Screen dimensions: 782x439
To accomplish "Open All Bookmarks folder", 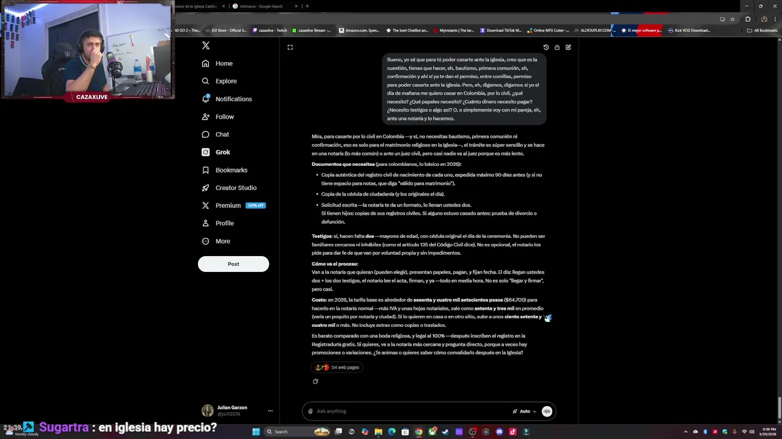I will 762,30.
